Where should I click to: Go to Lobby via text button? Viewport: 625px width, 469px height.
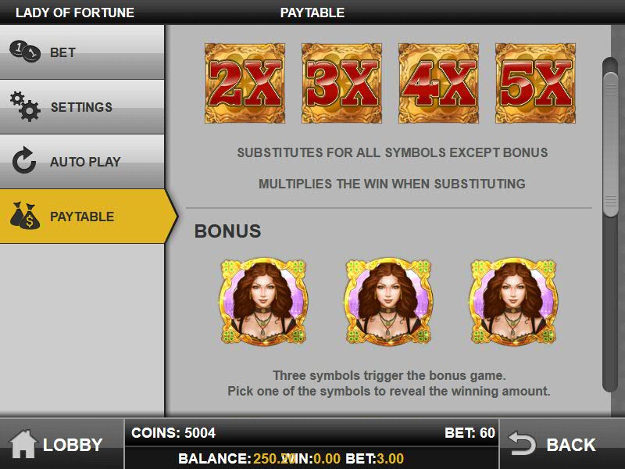73,445
